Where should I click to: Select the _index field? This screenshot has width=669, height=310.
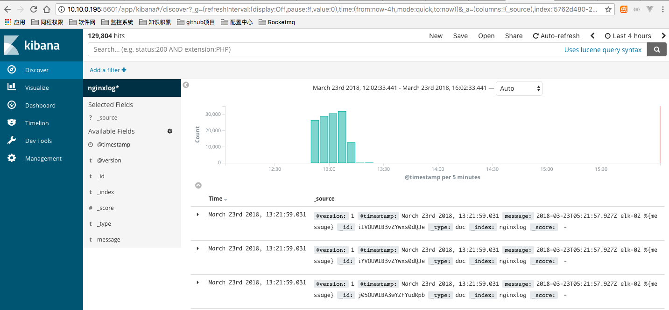106,192
